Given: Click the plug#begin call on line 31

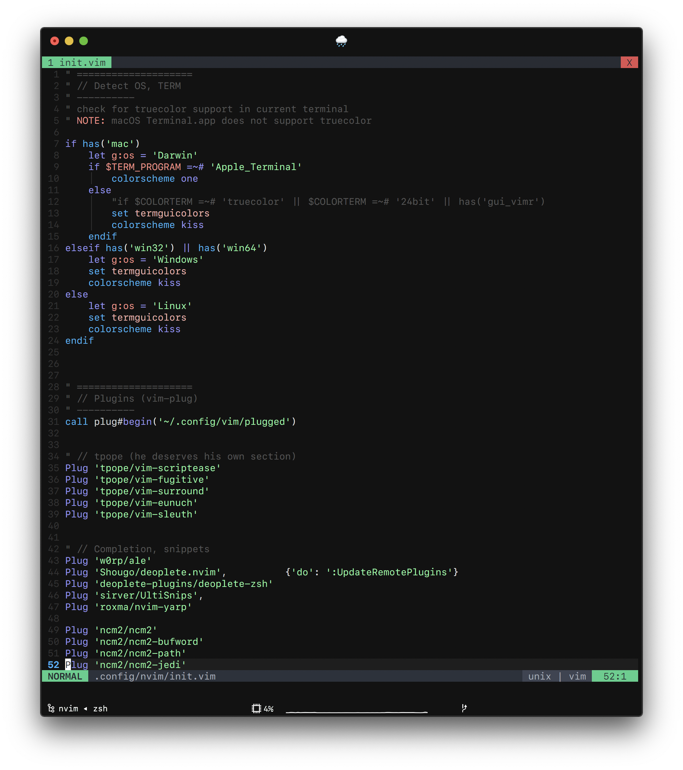Looking at the screenshot, I should (x=195, y=422).
